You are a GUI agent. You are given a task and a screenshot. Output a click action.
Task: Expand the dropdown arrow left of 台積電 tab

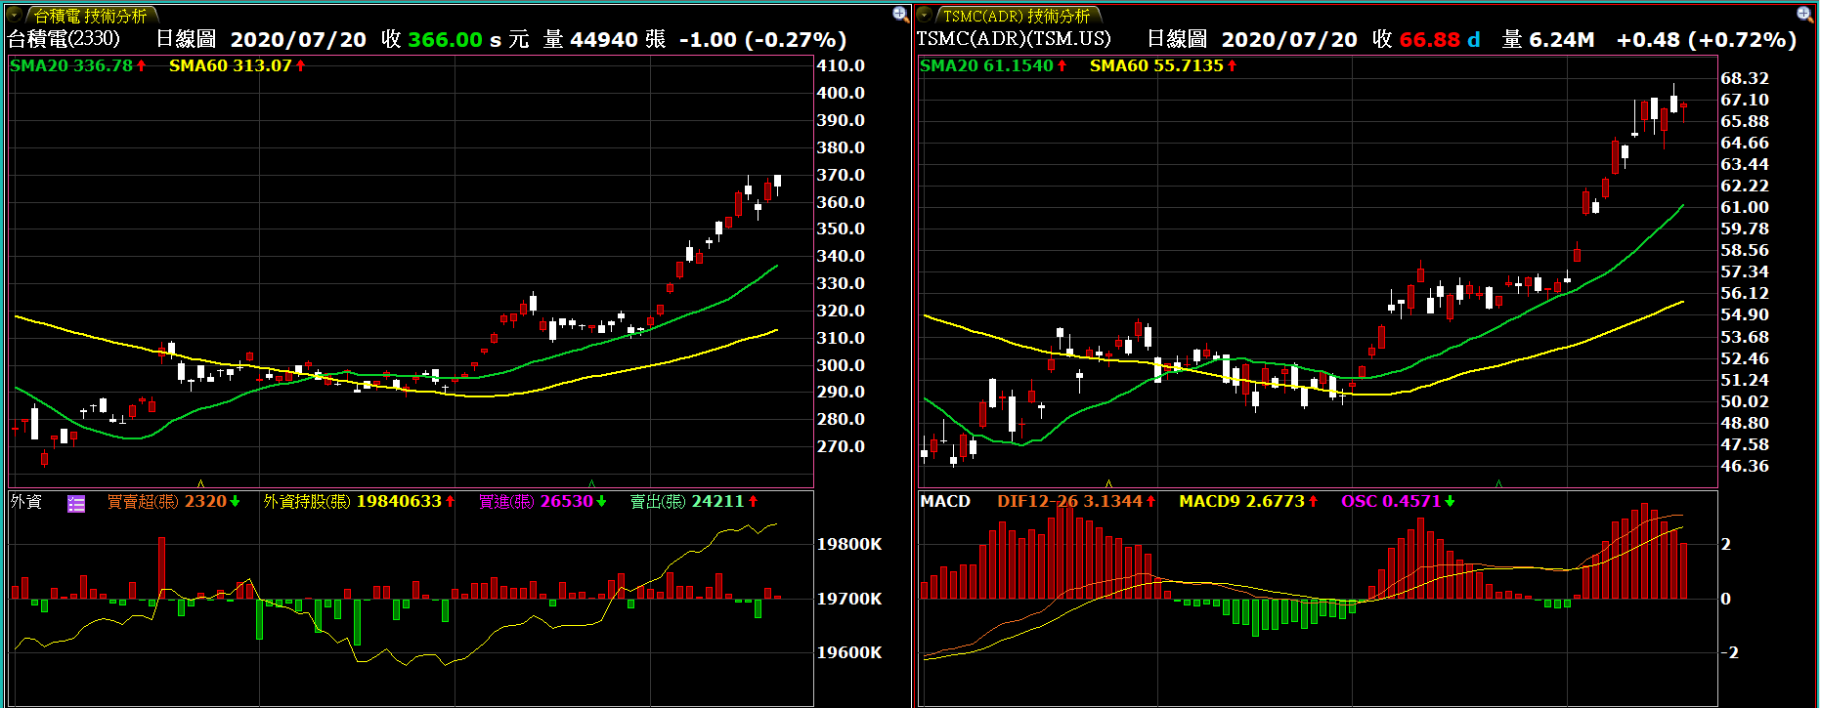click(14, 15)
